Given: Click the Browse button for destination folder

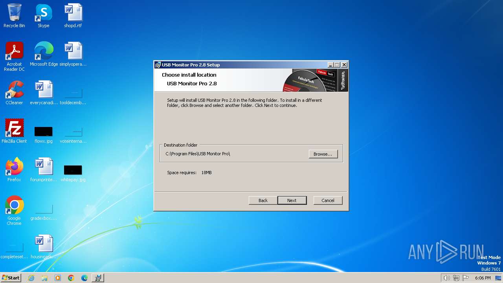Looking at the screenshot, I should coord(323,154).
